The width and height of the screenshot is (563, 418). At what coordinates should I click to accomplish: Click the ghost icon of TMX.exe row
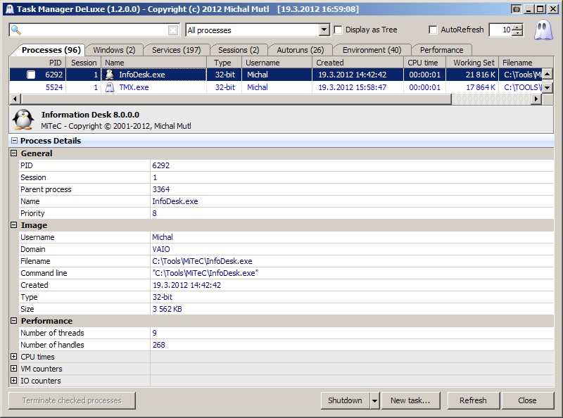click(x=110, y=87)
